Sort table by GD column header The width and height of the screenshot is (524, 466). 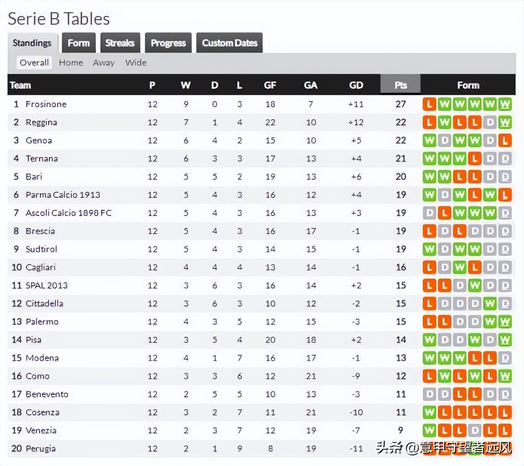356,85
